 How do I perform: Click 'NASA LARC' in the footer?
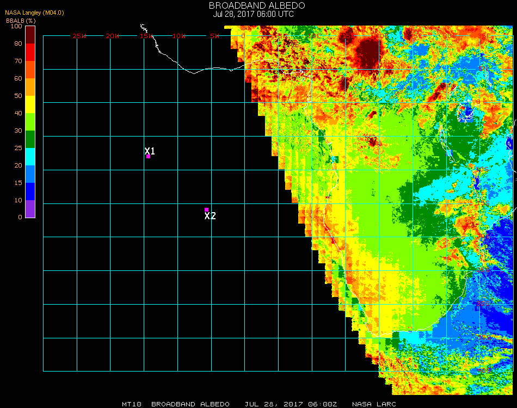374,404
